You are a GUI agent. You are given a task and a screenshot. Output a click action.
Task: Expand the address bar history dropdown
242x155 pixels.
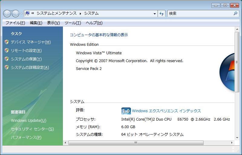pyautogui.click(x=155, y=14)
